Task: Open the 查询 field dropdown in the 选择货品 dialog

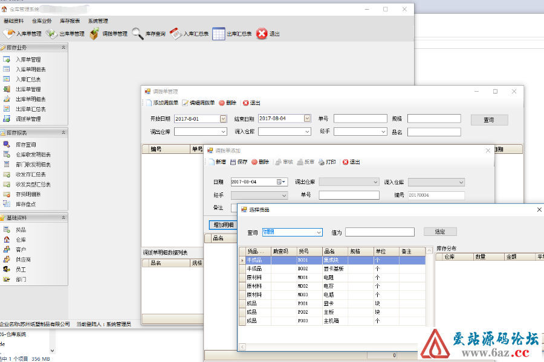Action: point(319,232)
